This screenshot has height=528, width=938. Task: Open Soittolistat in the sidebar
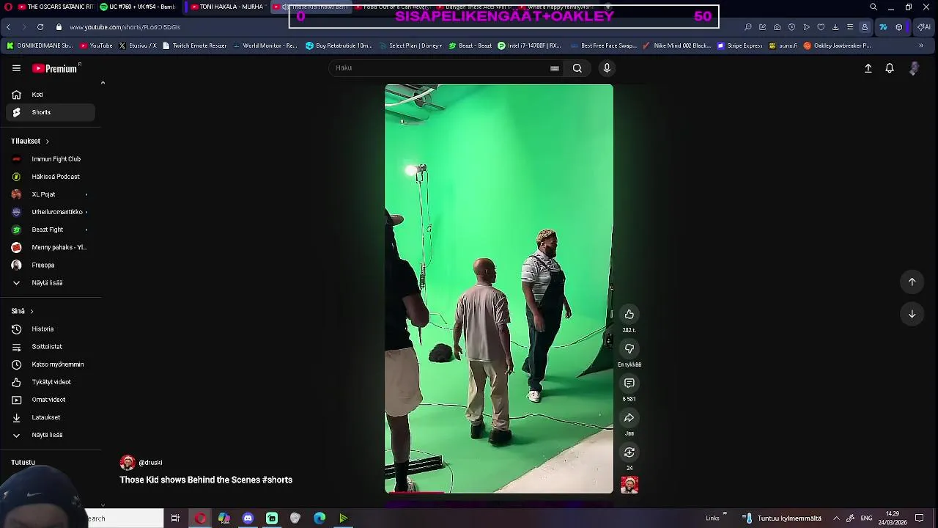pos(51,347)
